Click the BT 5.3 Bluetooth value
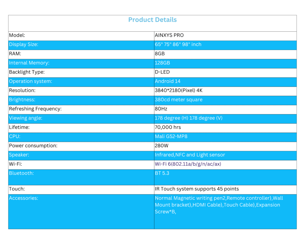 coord(162,173)
